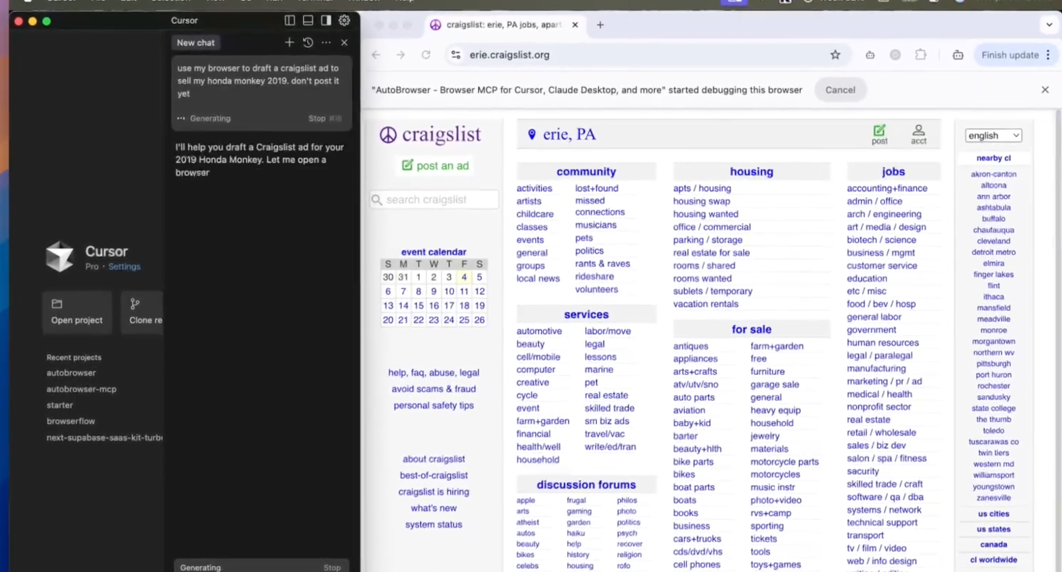This screenshot has width=1062, height=572.
Task: Click browser forward arrow
Action: 400,55
